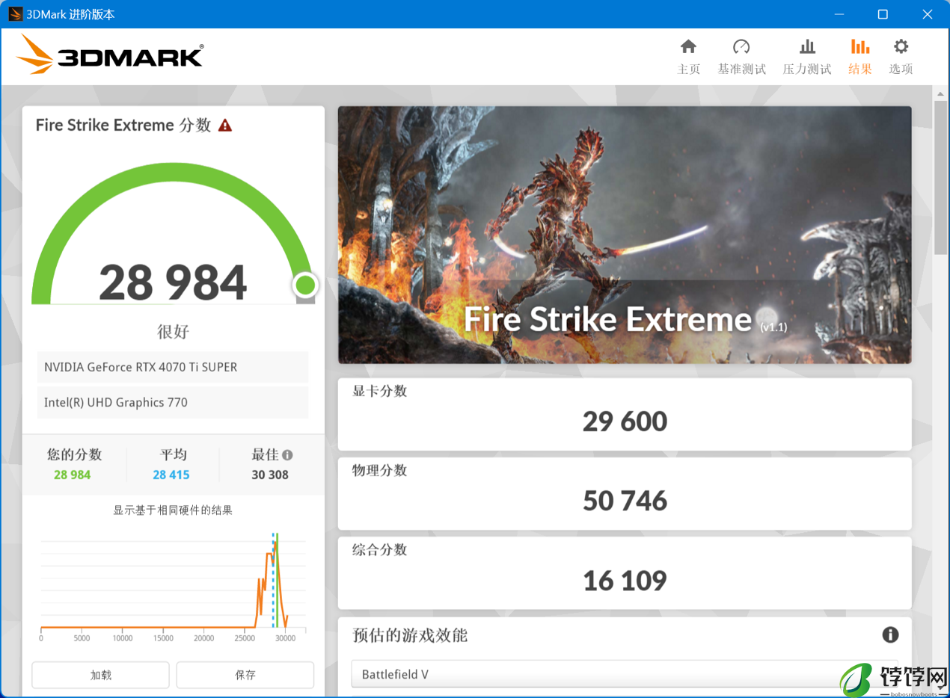This screenshot has height=698, width=950.
Task: Click the scrollbar up arrow
Action: pyautogui.click(x=941, y=93)
